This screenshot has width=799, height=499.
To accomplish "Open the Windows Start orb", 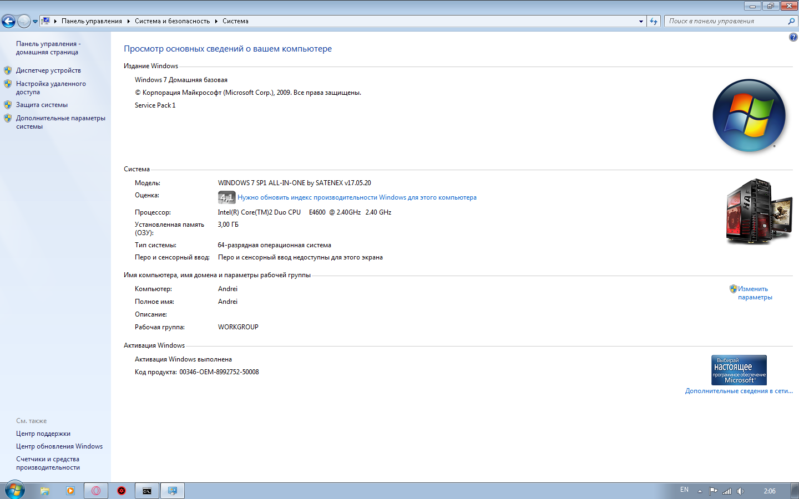I will pyautogui.click(x=14, y=490).
